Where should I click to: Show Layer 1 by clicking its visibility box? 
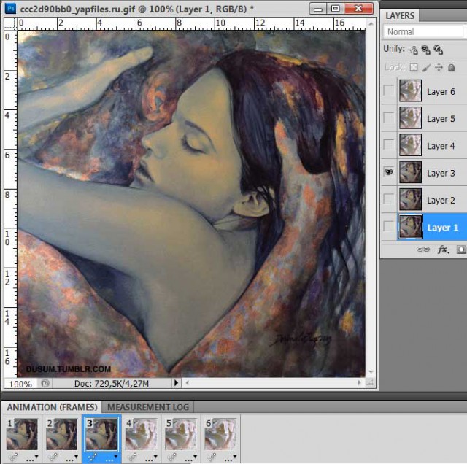[389, 227]
